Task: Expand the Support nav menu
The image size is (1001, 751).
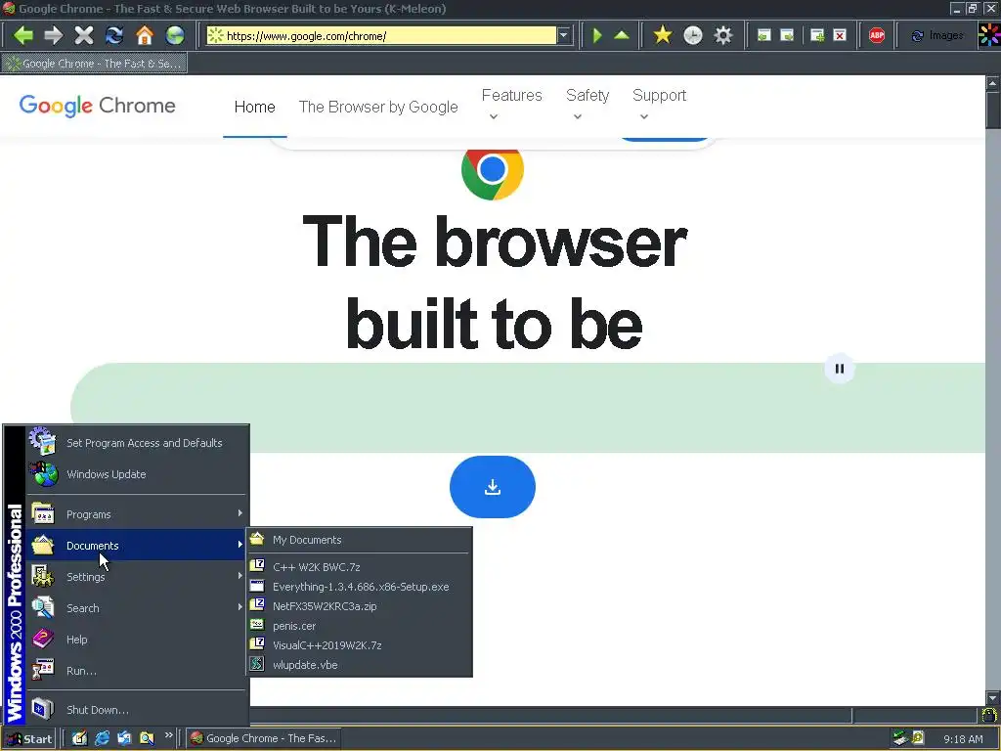Action: click(x=659, y=104)
